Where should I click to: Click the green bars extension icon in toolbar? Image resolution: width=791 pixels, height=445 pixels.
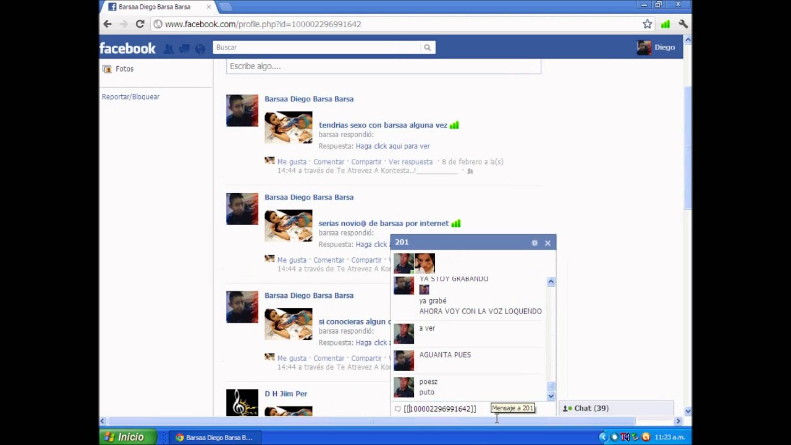click(x=666, y=24)
